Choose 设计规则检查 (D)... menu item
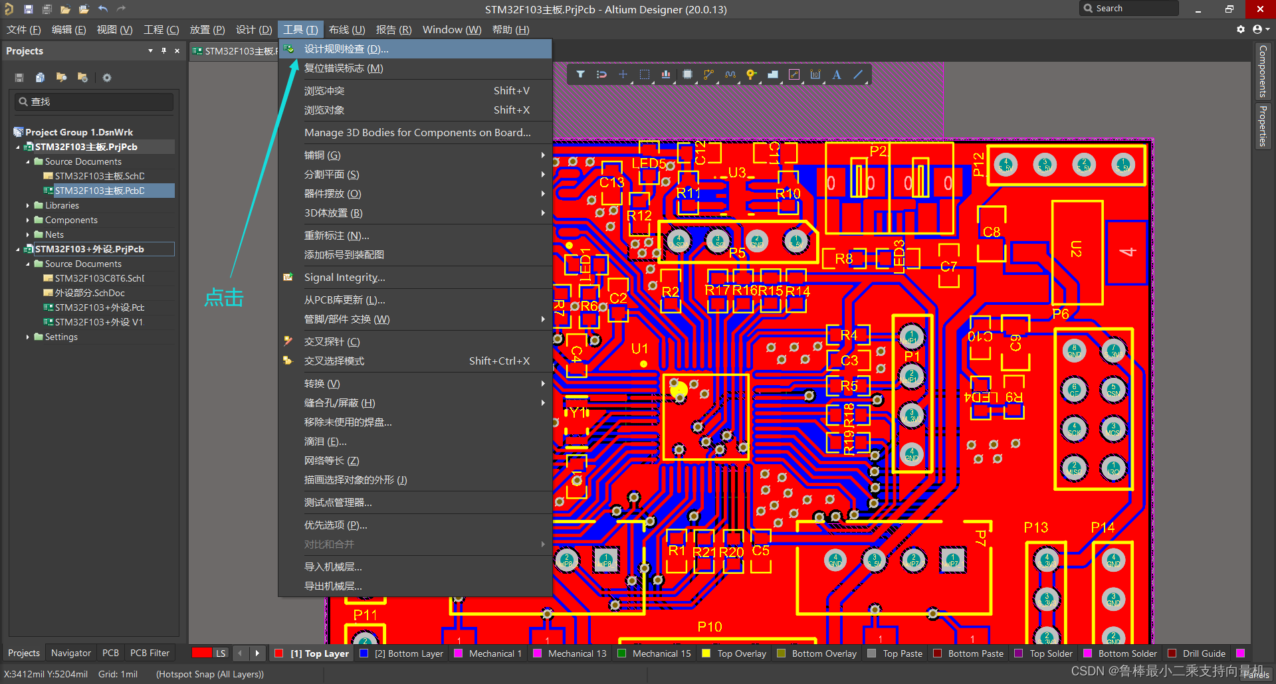The image size is (1276, 684). pyautogui.click(x=415, y=49)
